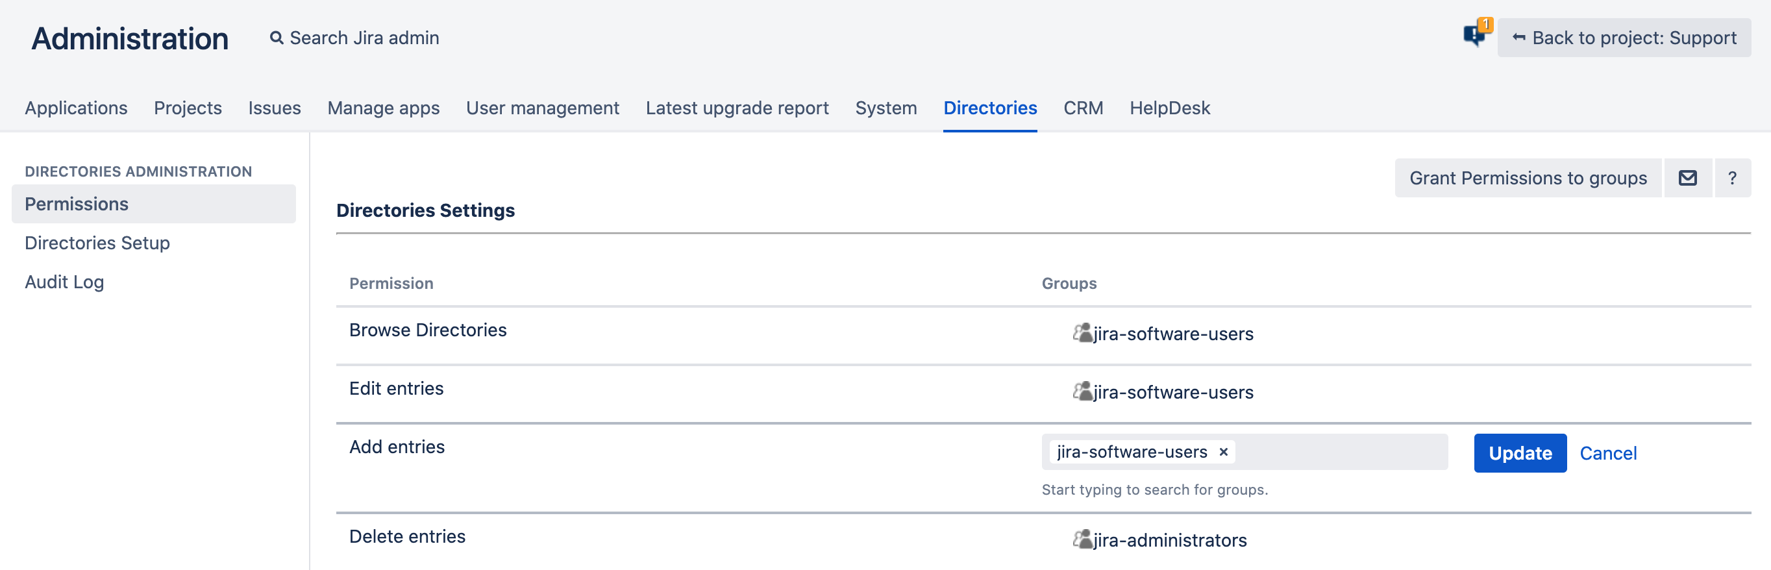Open the User management tab
Screen dimensions: 1771x570
pyautogui.click(x=541, y=108)
